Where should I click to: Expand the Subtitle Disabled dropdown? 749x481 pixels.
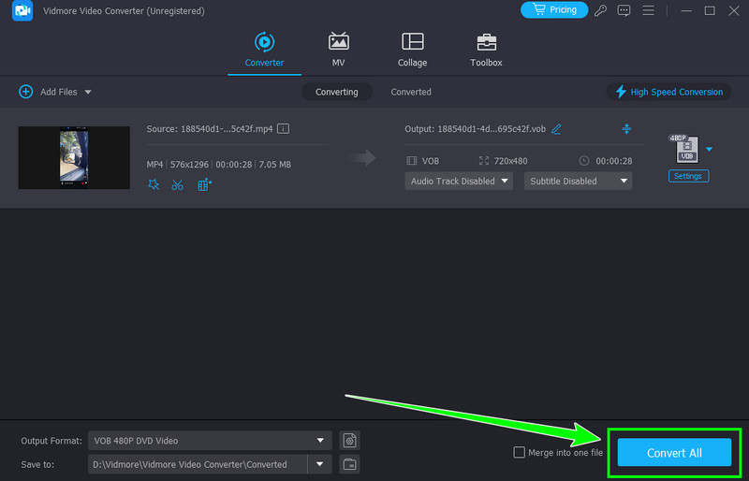coord(578,181)
